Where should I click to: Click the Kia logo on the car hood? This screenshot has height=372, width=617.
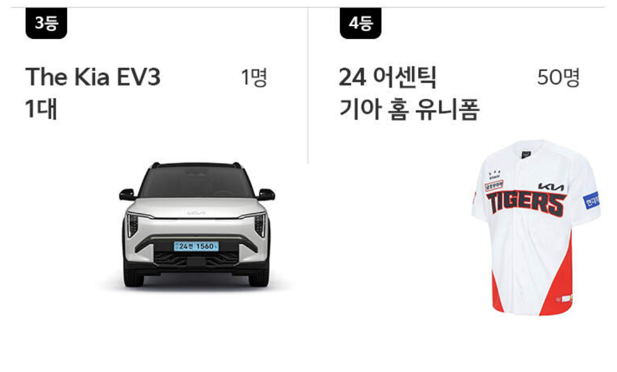[196, 212]
